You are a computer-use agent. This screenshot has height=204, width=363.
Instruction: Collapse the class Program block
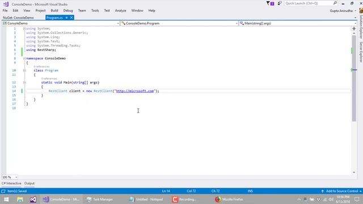click(x=24, y=70)
